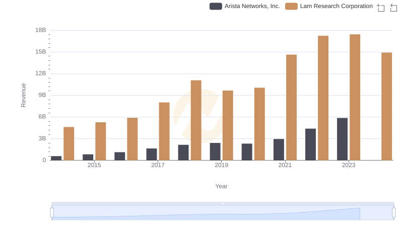The image size is (403, 232).
Task: Click the 2021 x-axis label
Action: 285,165
